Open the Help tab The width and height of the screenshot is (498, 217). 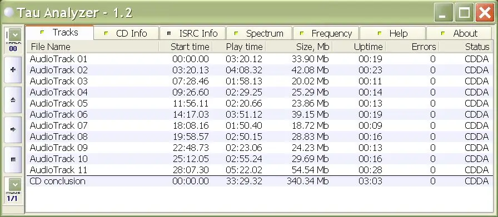392,33
